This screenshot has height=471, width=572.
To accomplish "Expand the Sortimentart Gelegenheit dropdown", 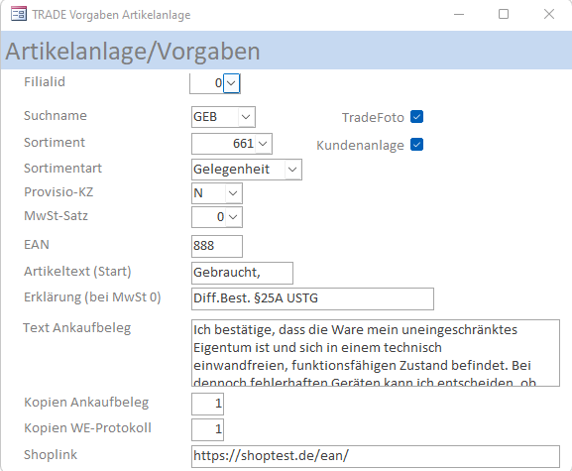I will point(292,170).
